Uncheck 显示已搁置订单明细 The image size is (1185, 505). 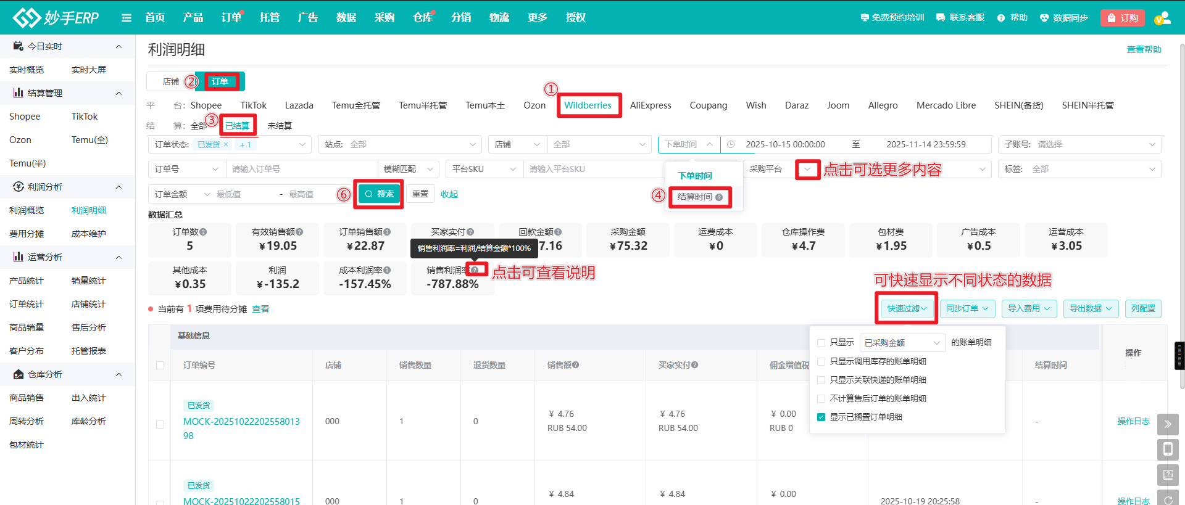coord(821,417)
